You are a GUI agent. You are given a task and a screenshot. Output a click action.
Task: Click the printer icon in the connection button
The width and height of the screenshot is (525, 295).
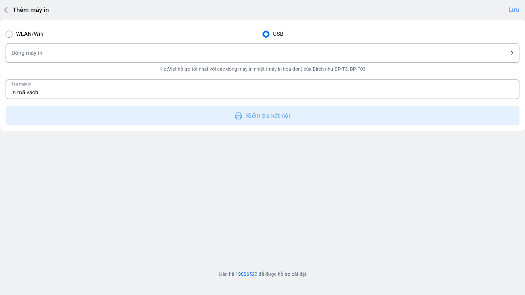[x=239, y=116]
